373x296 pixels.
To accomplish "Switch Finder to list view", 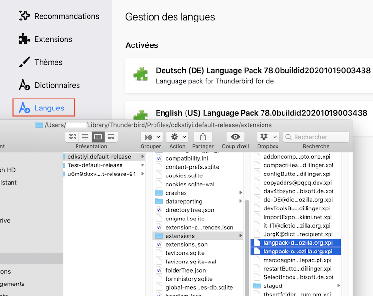I will click(85, 137).
